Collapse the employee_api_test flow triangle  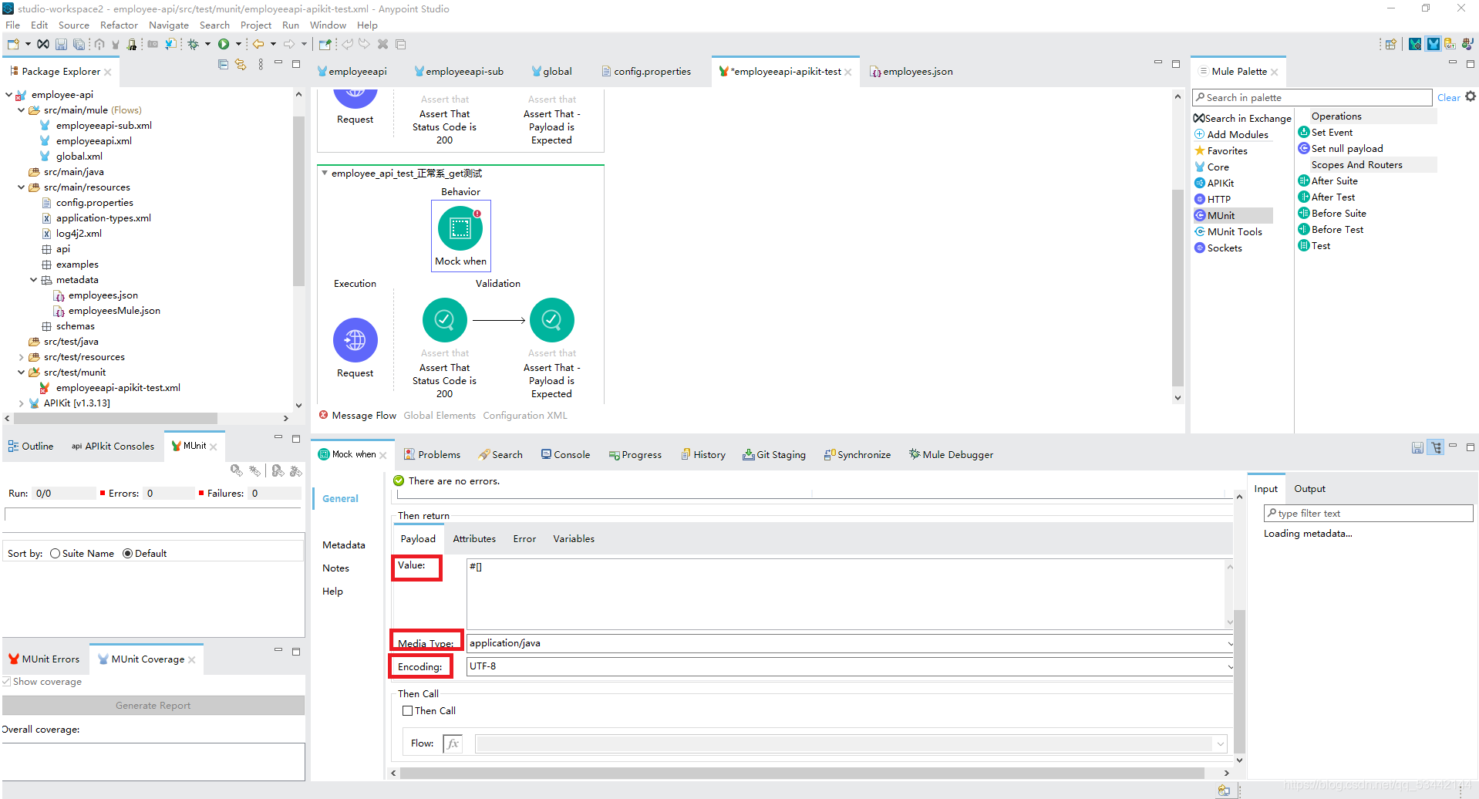(325, 174)
